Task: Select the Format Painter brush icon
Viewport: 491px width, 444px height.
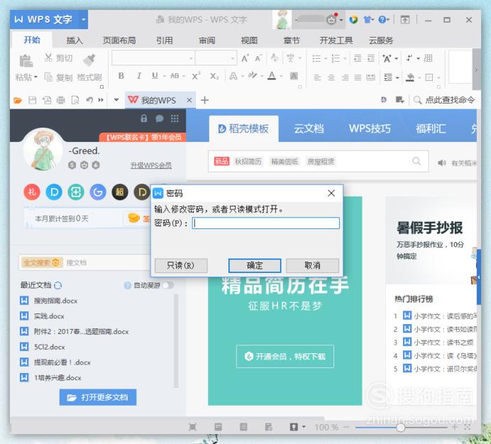Action: click(x=89, y=60)
